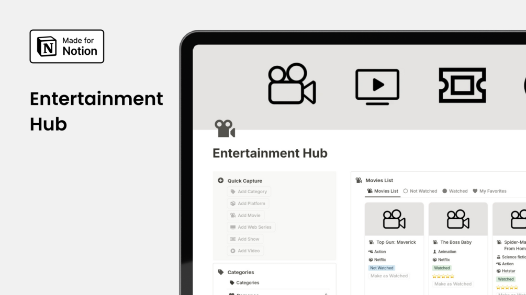Open the Top Gun: Maverick title

(396, 242)
